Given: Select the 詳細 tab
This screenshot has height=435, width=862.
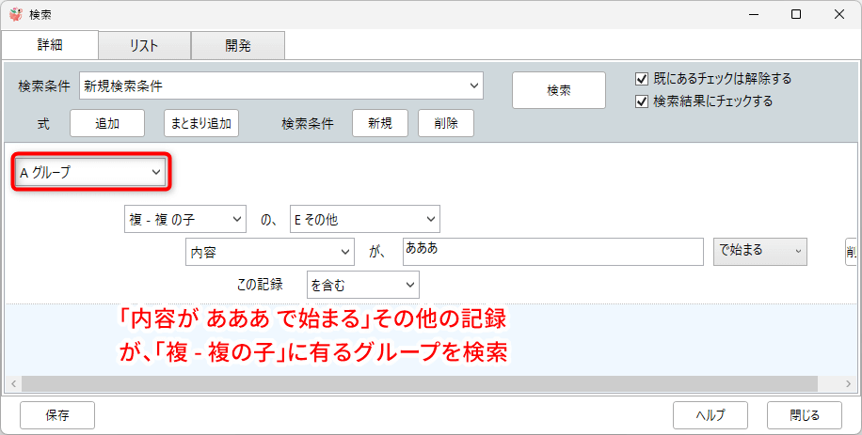Looking at the screenshot, I should (x=49, y=45).
